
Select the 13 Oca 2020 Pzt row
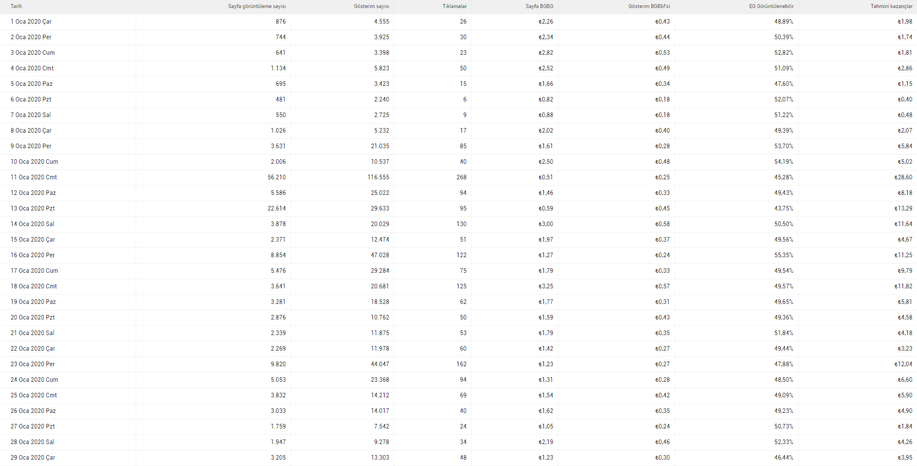point(459,208)
